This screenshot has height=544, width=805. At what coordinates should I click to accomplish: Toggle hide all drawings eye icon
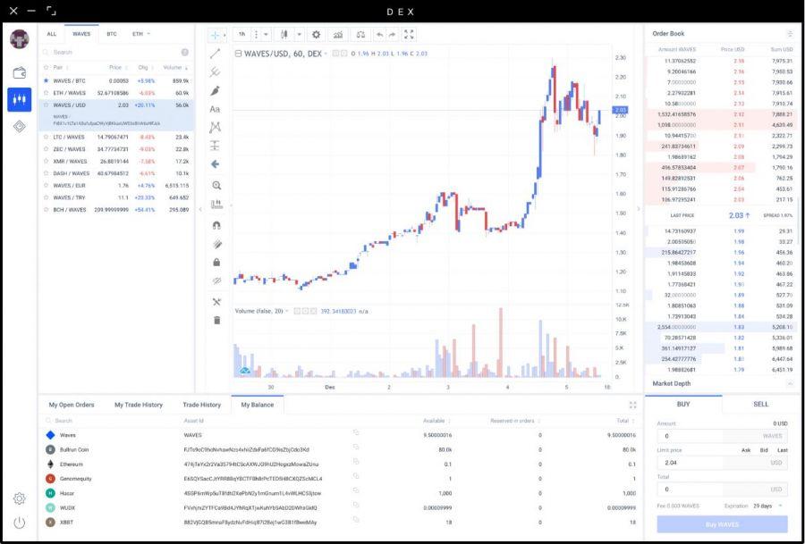(x=216, y=281)
